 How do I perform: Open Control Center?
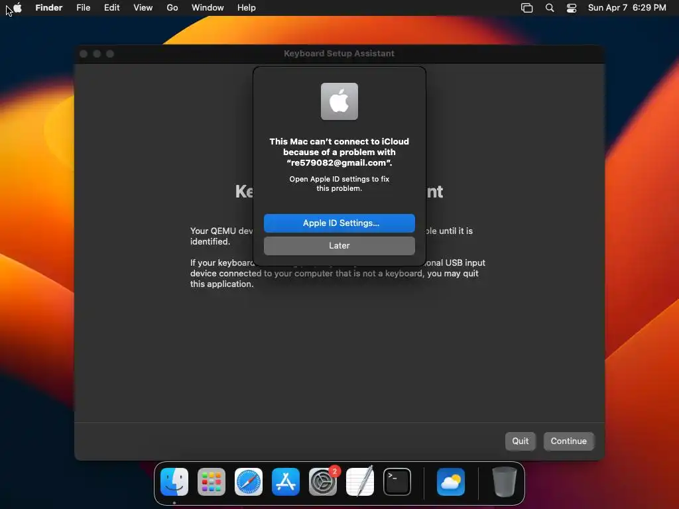(x=572, y=8)
